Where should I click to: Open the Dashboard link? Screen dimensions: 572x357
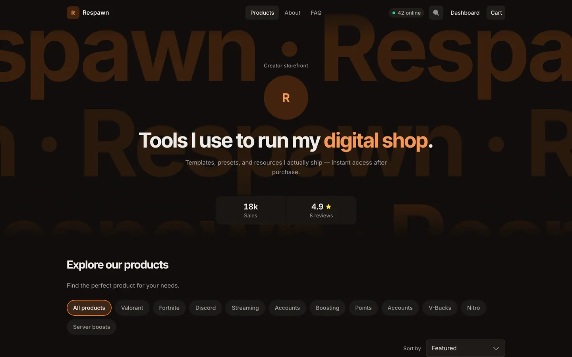click(465, 13)
